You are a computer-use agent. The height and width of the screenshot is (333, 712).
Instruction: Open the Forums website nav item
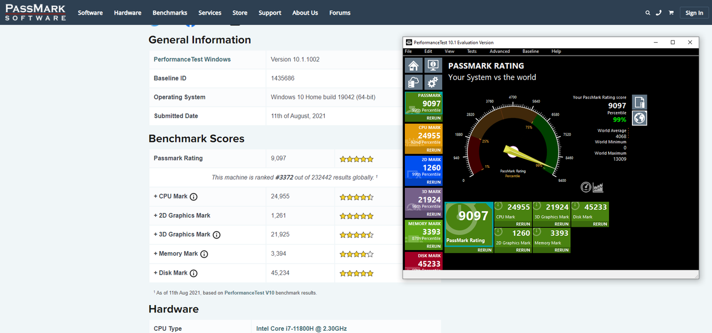340,13
